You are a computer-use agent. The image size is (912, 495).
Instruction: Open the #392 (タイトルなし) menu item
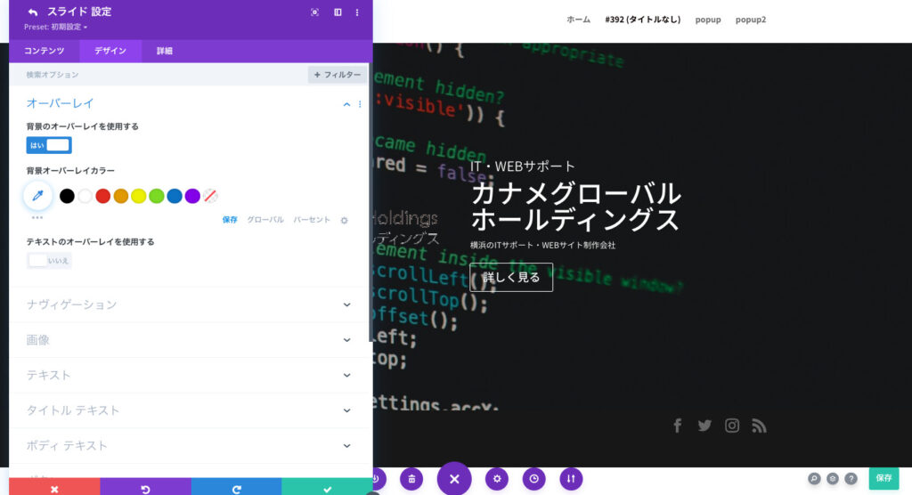pos(643,20)
